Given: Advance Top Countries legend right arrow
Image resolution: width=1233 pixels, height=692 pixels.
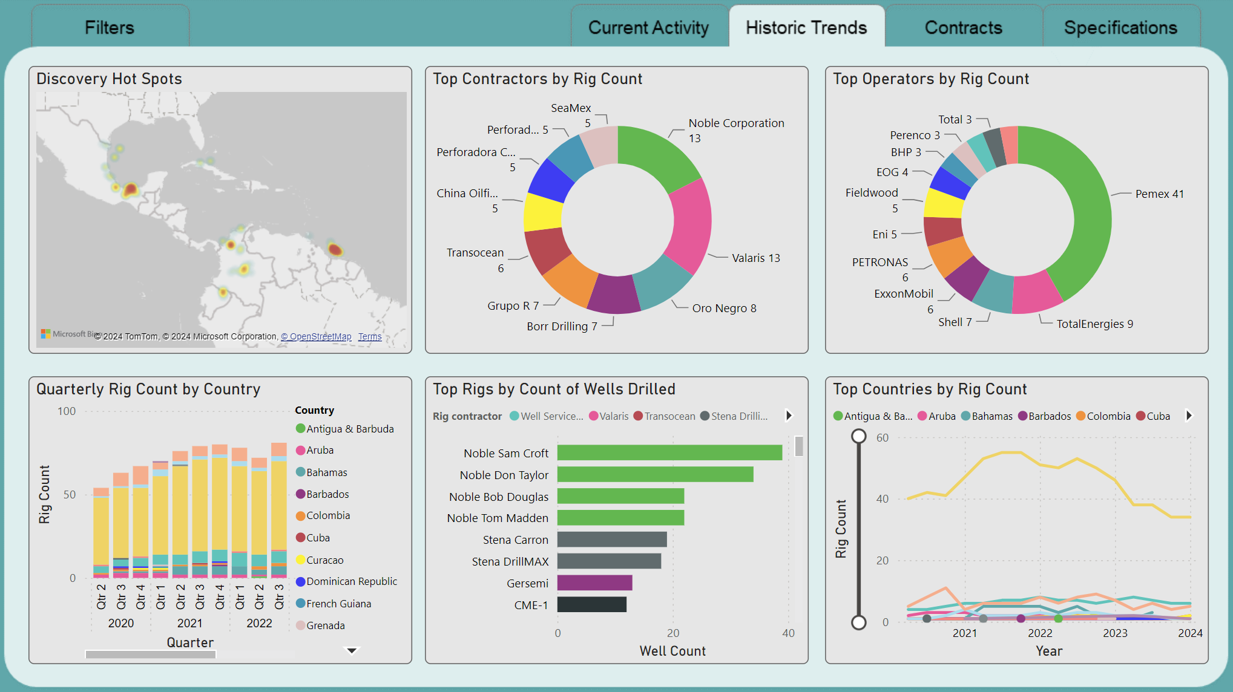Looking at the screenshot, I should (x=1189, y=416).
